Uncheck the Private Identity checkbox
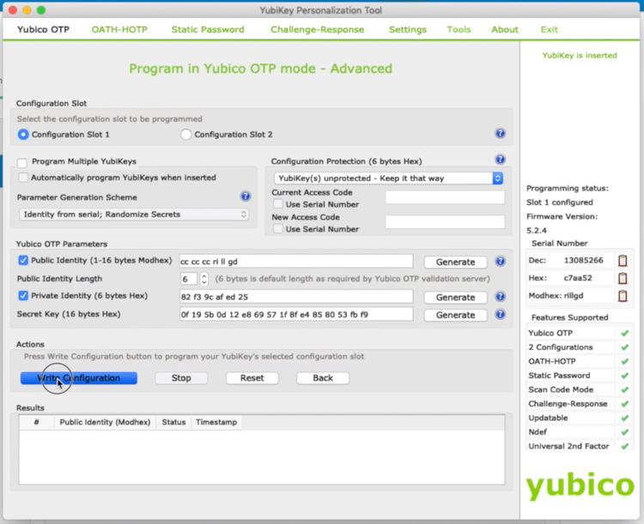The image size is (644, 524). click(x=23, y=295)
